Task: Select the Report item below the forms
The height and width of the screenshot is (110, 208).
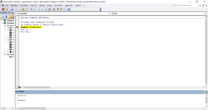Action: point(12,52)
